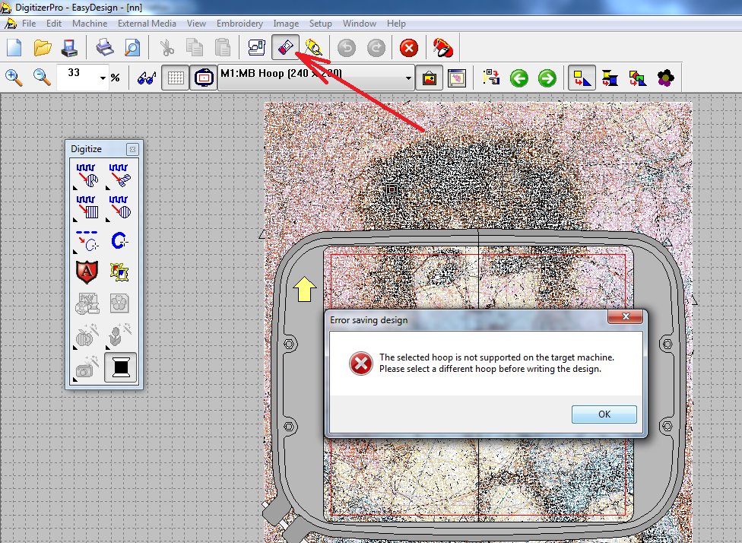This screenshot has width=742, height=543.
Task: Click the Write to USB stick icon
Action: 285,48
